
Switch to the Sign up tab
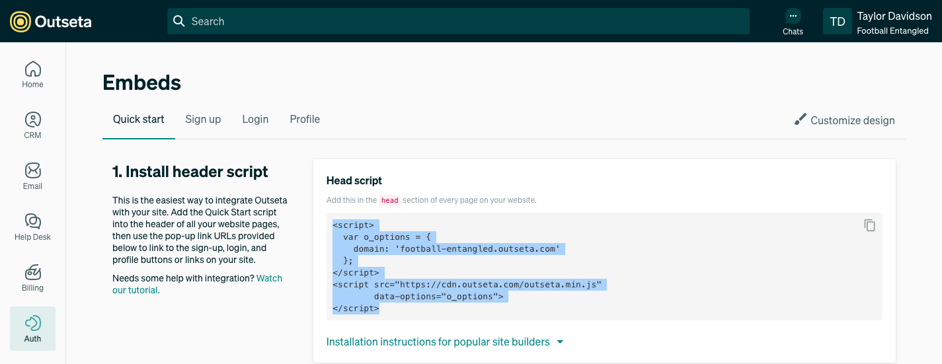click(x=203, y=120)
